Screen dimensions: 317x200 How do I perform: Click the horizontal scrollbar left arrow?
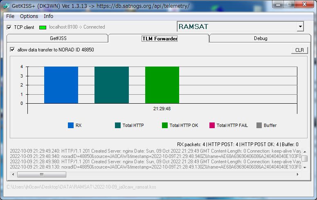[13, 174]
